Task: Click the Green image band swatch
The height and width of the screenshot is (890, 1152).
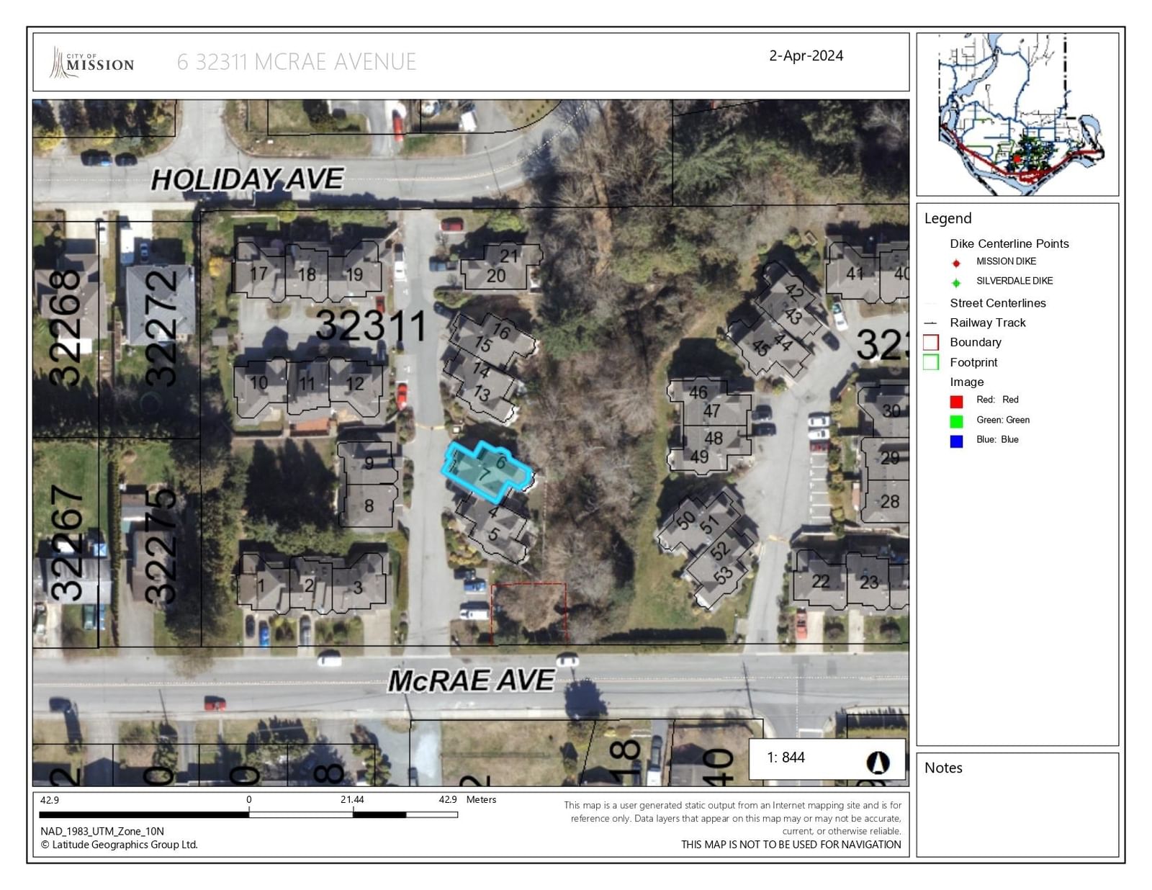Action: tap(956, 421)
